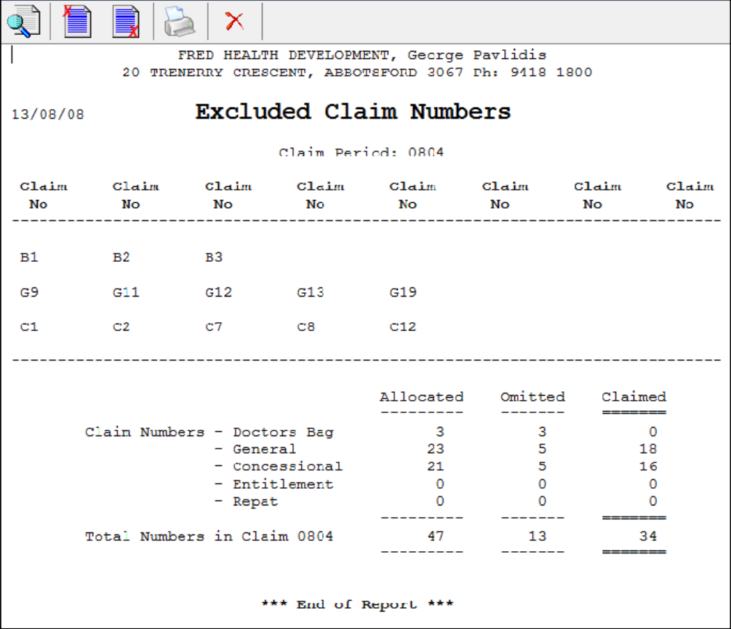
Task: Click the Concessional row label
Action: 287,467
